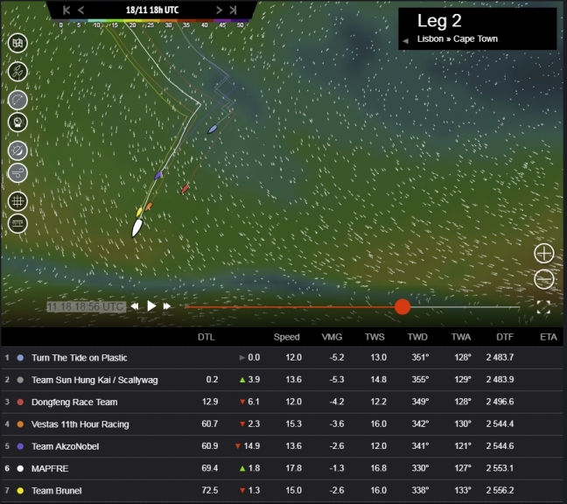The image size is (567, 504).
Task: Toggle the boats display icon in sidebar
Action: coord(17,71)
